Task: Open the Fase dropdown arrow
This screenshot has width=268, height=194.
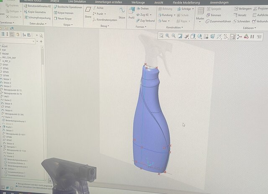Action: (x=169, y=21)
